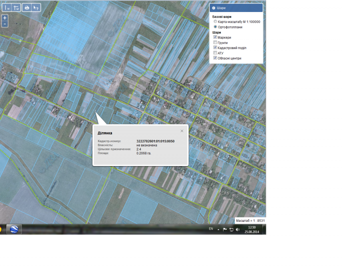Select the area measurement tool
Viewport: 342px width, 273px height.
click(x=16, y=7)
